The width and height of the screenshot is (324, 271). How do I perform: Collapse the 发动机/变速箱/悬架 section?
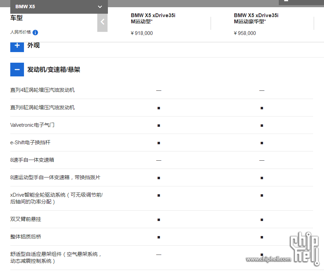(x=17, y=70)
